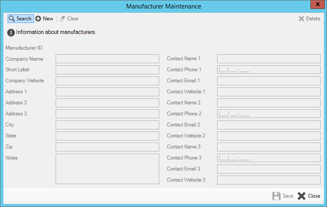Click the Contact Website 3 label

click(x=186, y=180)
